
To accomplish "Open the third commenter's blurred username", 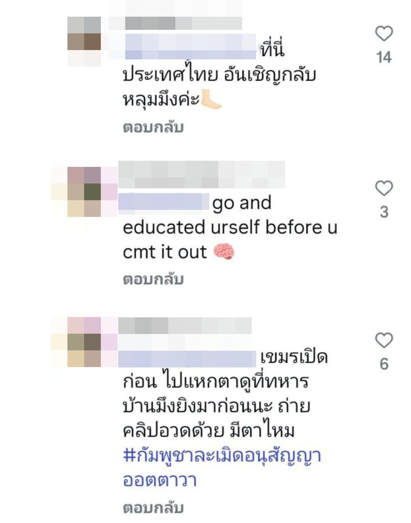I will point(185,325).
